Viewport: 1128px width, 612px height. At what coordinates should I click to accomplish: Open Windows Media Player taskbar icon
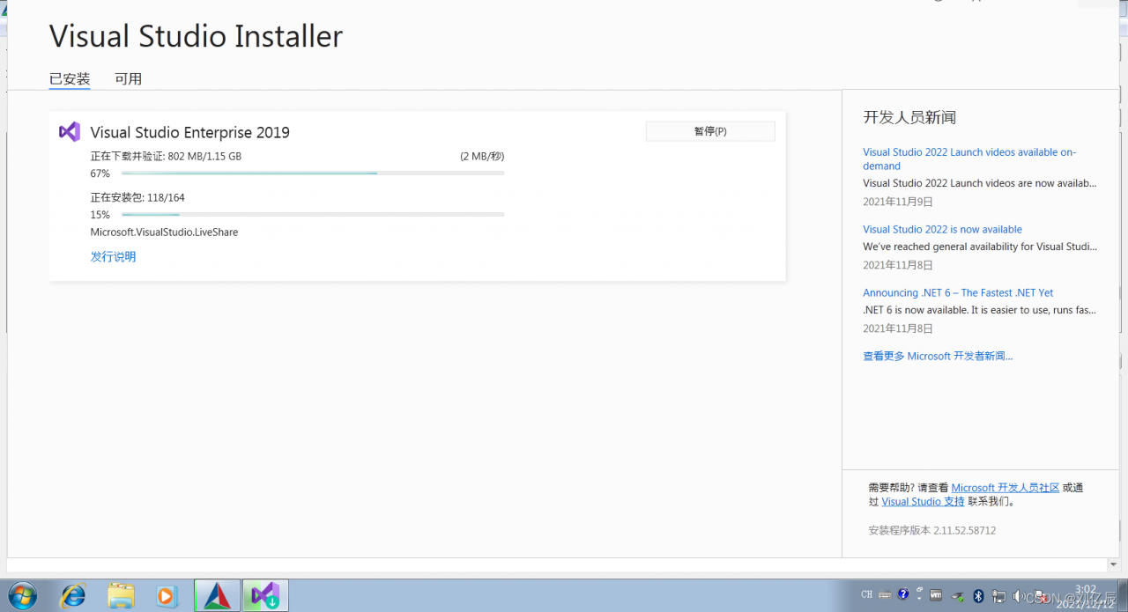click(167, 596)
